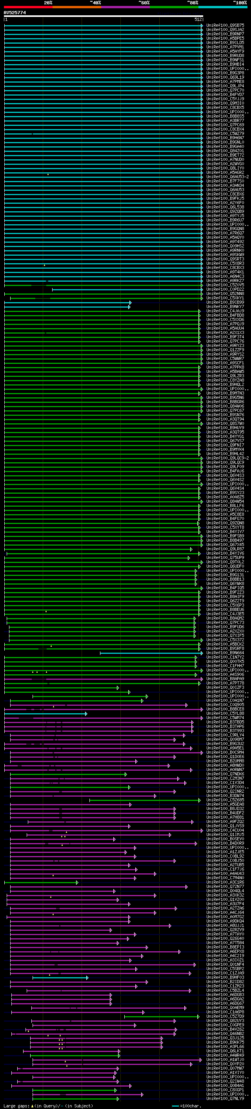Open hit UniRef100_B9FSB9
This screenshot has width=251, height=1109.
point(225,536)
